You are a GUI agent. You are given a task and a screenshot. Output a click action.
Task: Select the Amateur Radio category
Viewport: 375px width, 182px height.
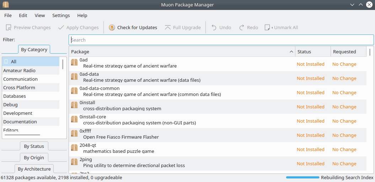(31, 70)
